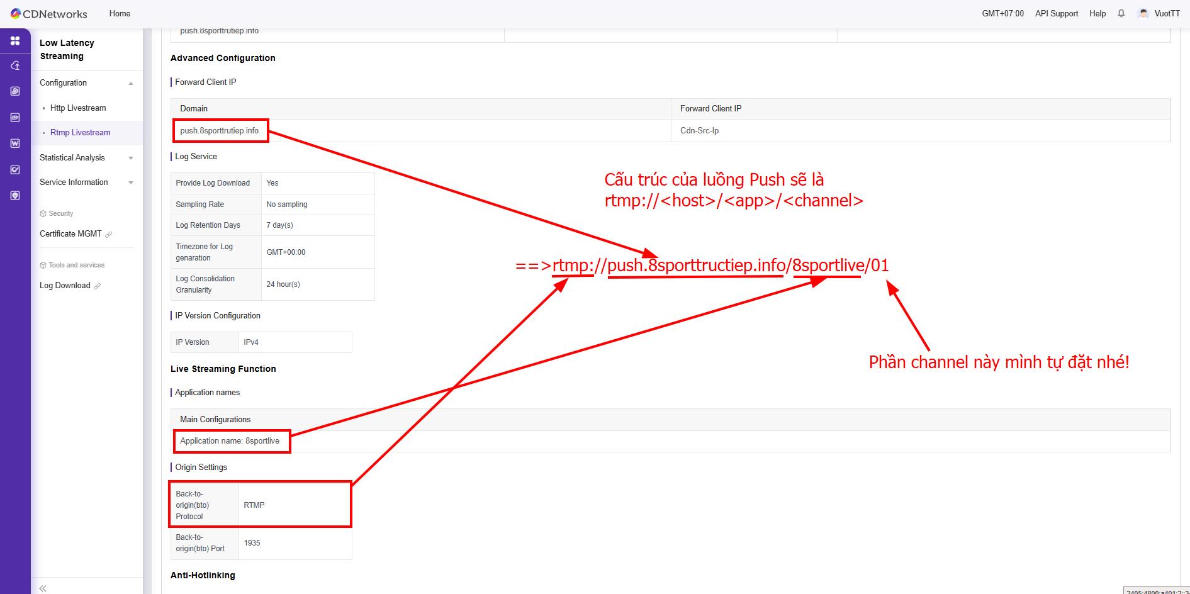Collapse the sidebar with the double chevron icon
The height and width of the screenshot is (594, 1190).
tap(43, 588)
